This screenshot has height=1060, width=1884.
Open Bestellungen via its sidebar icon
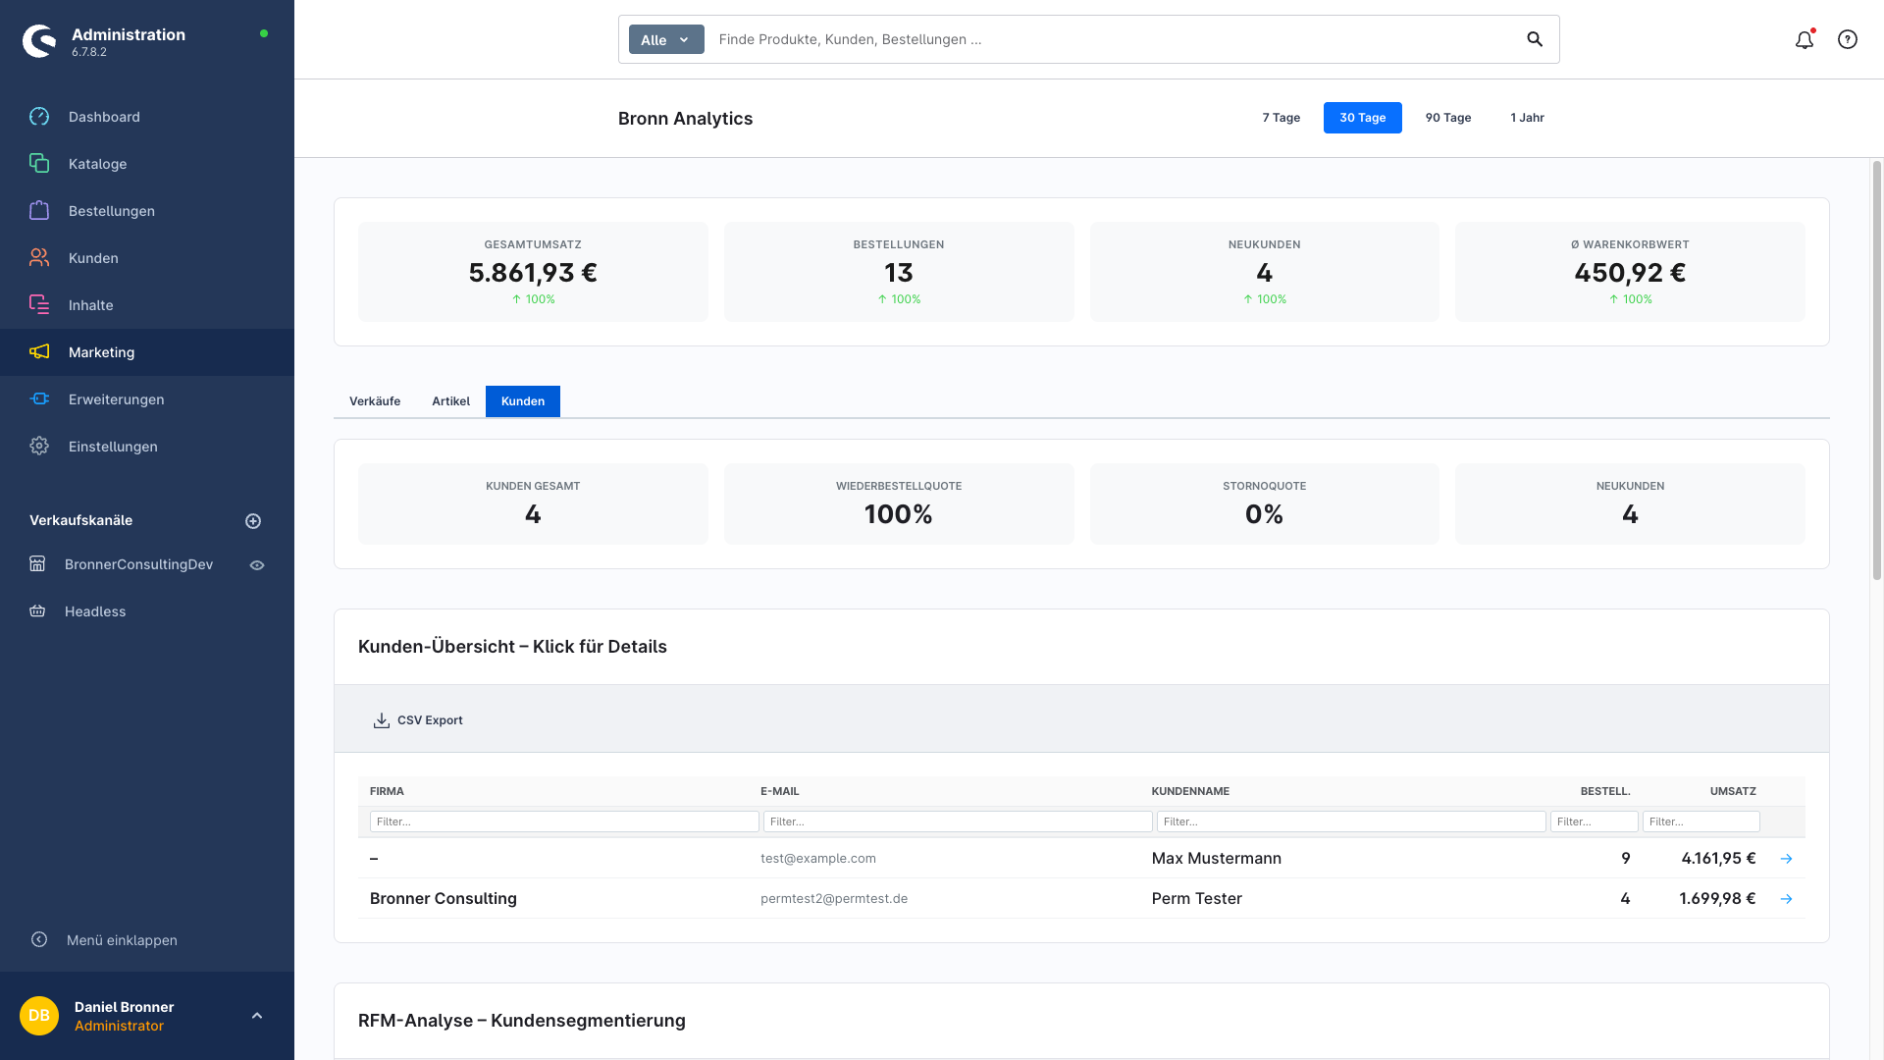click(39, 210)
